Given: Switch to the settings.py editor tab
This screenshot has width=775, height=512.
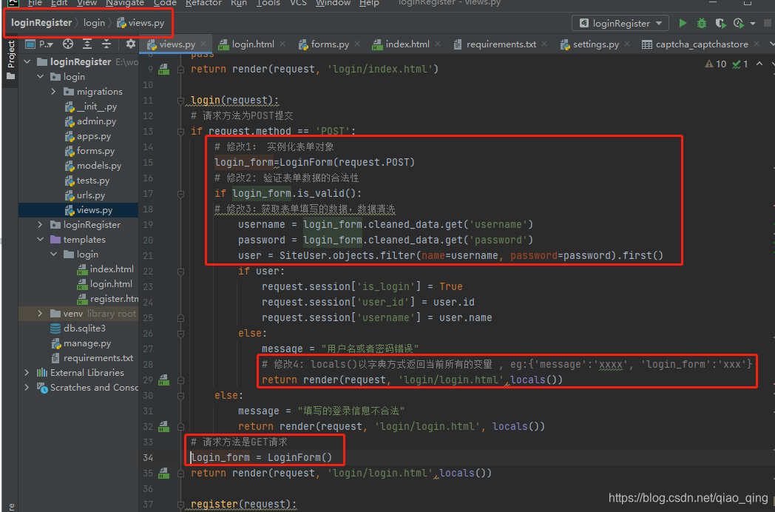Looking at the screenshot, I should click(595, 44).
